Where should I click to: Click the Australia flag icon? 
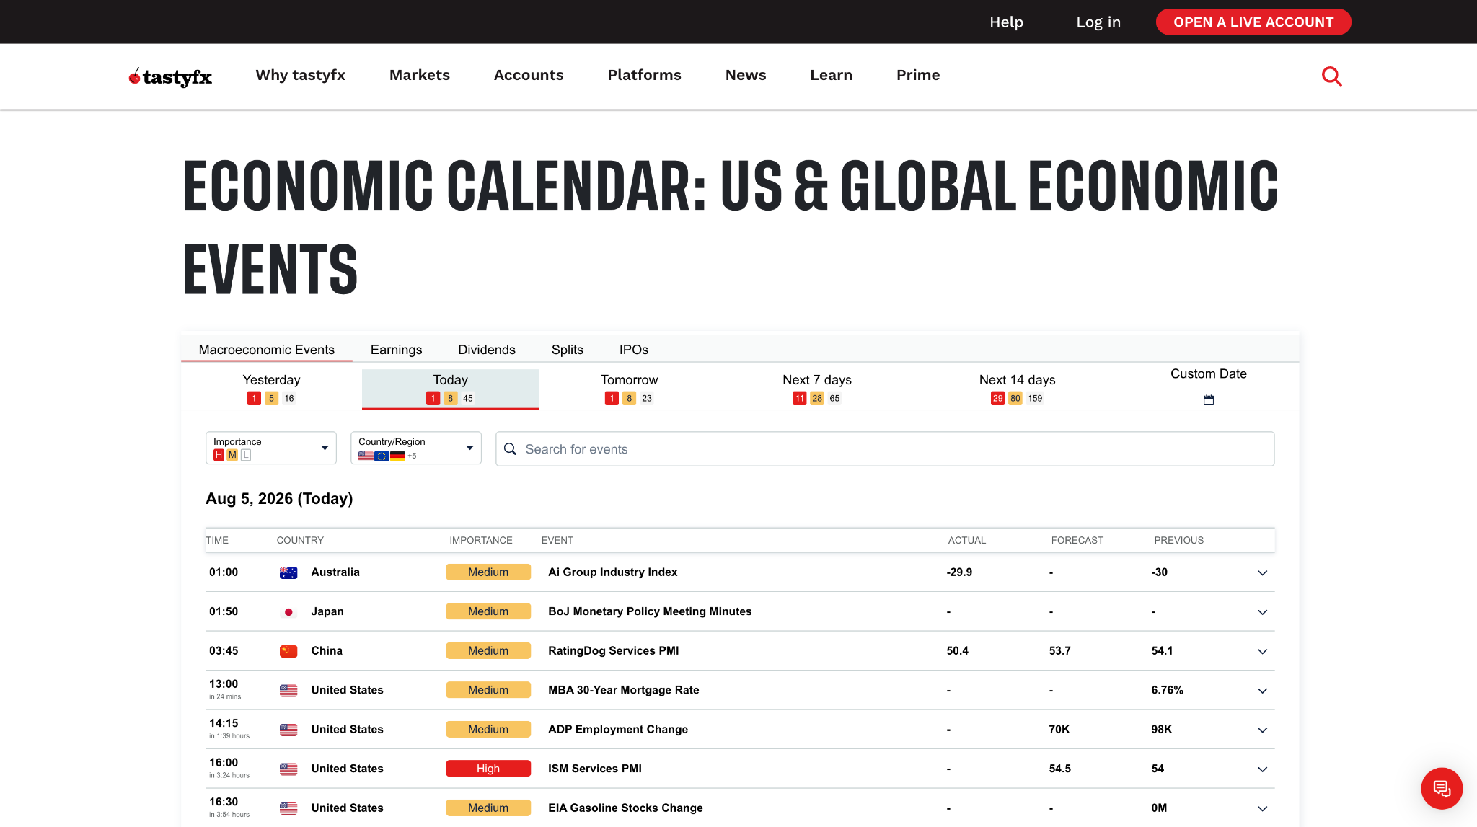tap(288, 572)
